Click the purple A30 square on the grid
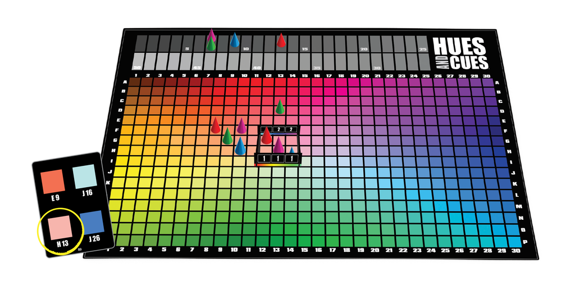 coord(488,82)
